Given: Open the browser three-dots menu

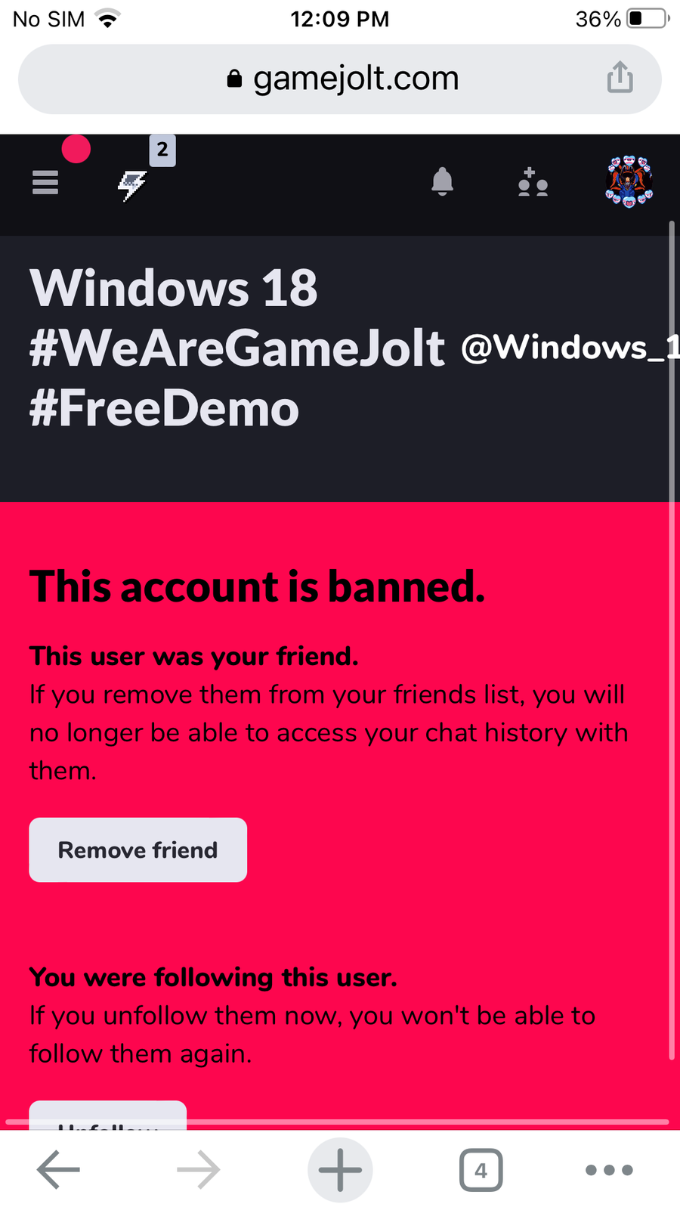Looking at the screenshot, I should click(x=609, y=1170).
